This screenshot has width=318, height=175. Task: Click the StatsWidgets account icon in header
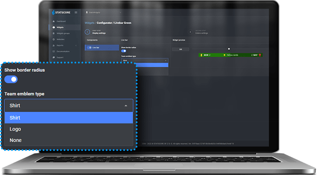[87, 12]
